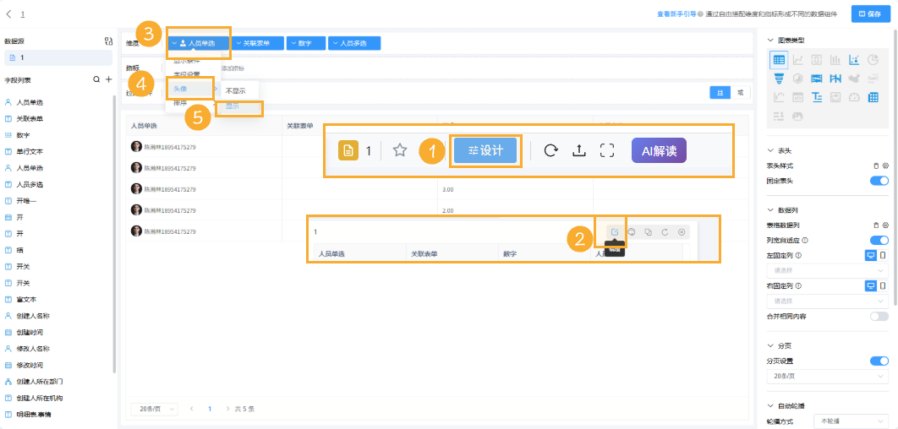Click the favorite star icon

[x=400, y=150]
